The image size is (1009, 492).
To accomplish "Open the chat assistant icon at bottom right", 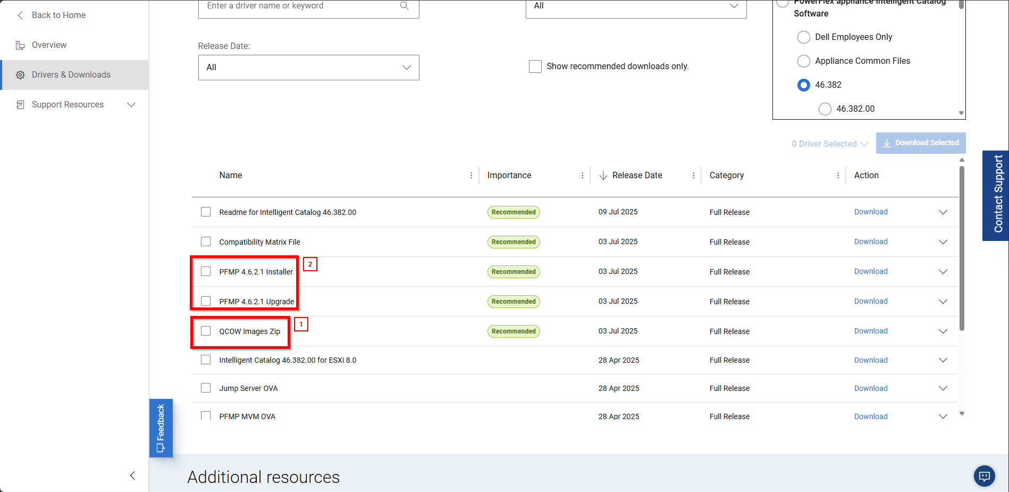I will (x=984, y=476).
